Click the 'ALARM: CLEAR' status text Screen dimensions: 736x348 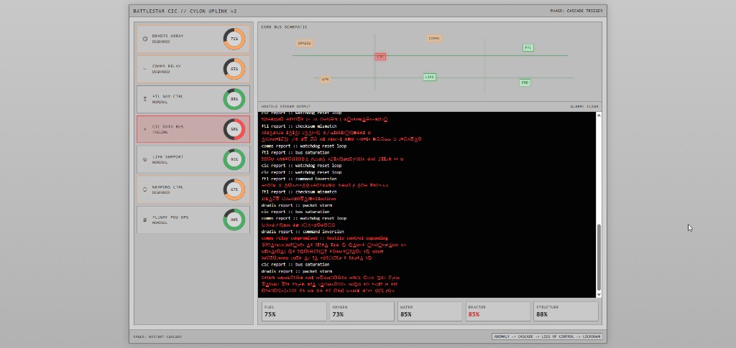(584, 106)
